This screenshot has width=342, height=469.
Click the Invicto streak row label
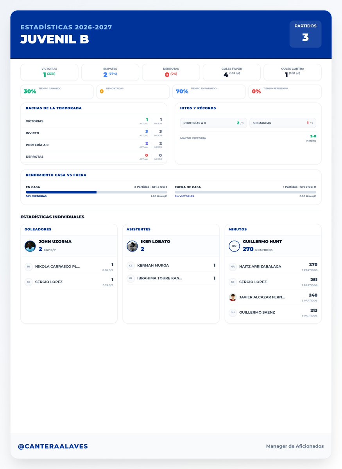pyautogui.click(x=32, y=133)
